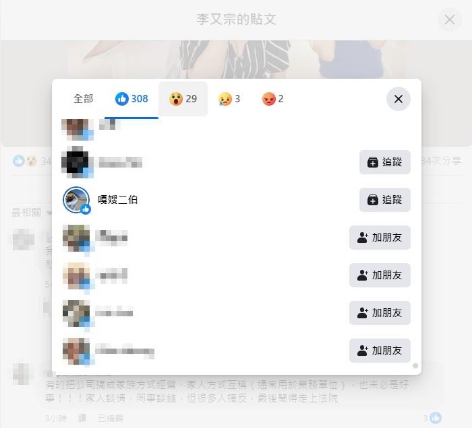This screenshot has height=428, width=472.
Task: Open the post's share count link
Action: point(440,161)
